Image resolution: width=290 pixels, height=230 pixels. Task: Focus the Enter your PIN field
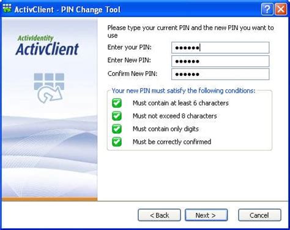tap(220, 48)
